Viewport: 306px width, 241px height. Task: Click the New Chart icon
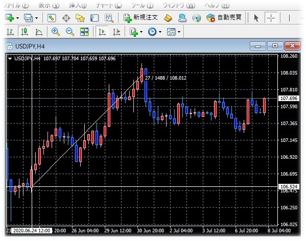click(x=9, y=18)
